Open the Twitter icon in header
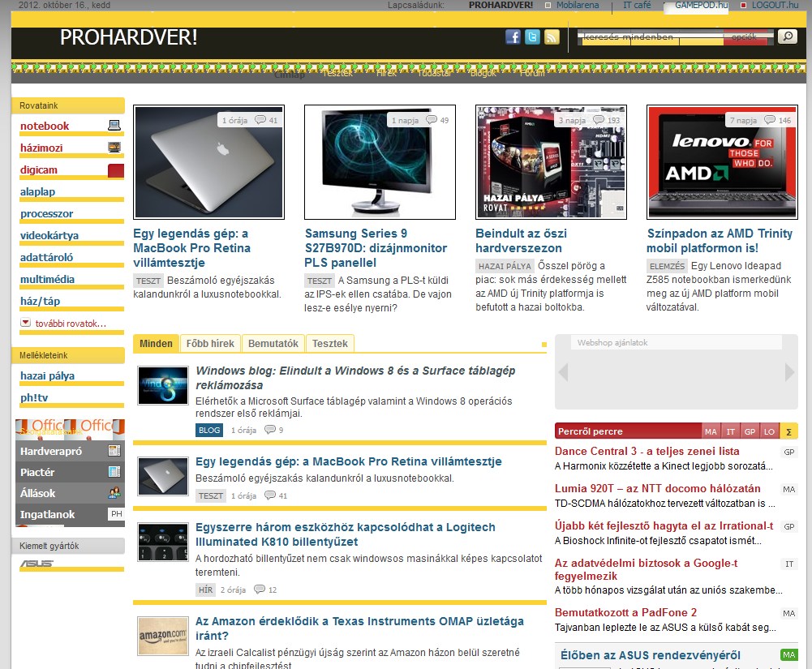 532,36
